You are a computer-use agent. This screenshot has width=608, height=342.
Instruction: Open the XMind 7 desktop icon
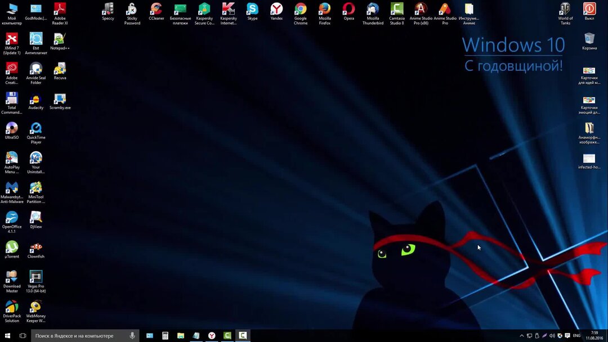12,43
